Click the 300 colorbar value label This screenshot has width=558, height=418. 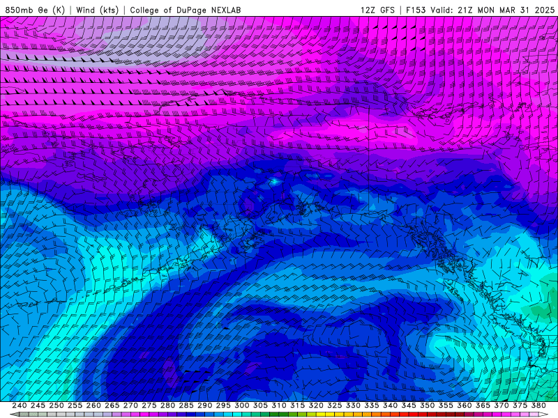pyautogui.click(x=241, y=405)
